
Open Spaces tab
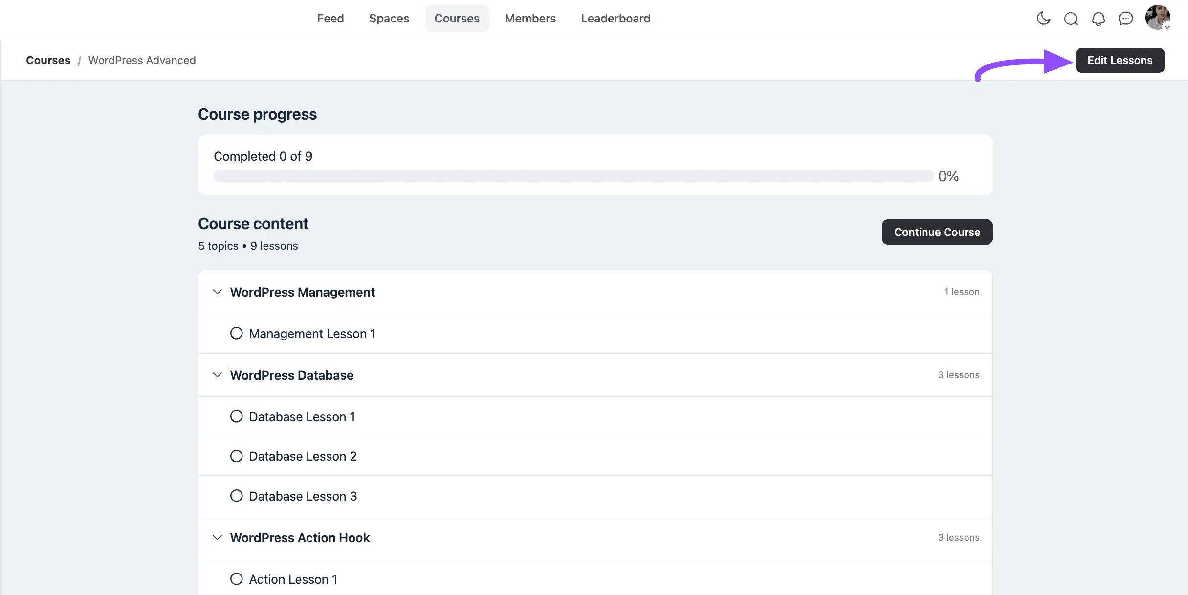coord(389,19)
